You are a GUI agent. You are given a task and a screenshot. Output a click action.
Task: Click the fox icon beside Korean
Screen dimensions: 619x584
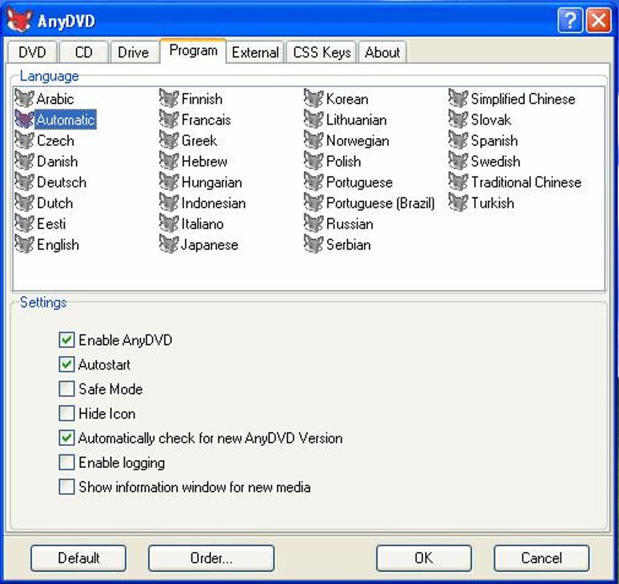[x=314, y=98]
